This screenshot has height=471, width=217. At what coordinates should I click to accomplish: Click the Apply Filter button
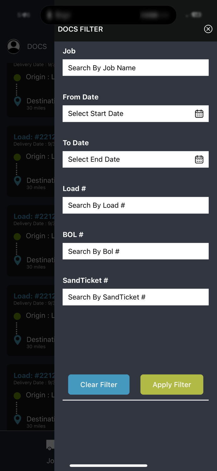click(x=172, y=384)
